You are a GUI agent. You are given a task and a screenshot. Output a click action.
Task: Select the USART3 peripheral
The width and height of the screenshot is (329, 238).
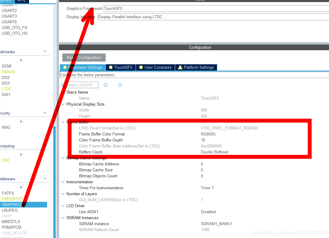coord(9,16)
